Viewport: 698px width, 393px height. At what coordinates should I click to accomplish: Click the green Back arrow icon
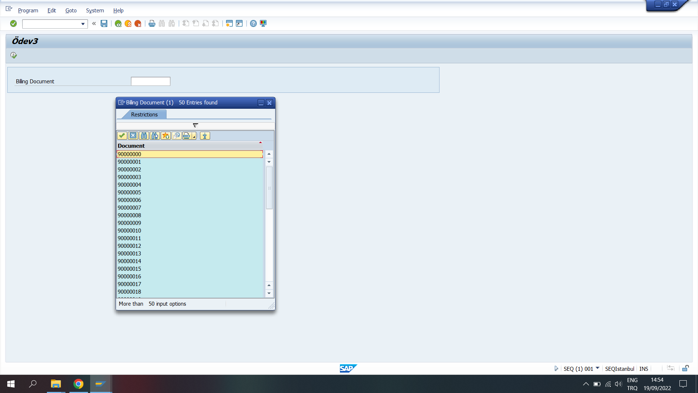[x=118, y=24]
